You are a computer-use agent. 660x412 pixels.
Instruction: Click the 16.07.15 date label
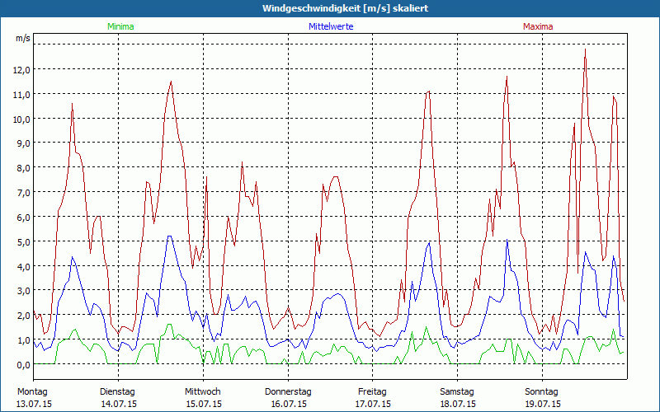tap(288, 404)
